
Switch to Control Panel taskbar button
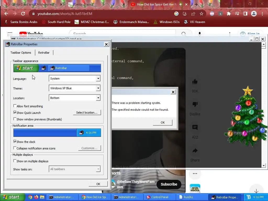[x=160, y=197]
